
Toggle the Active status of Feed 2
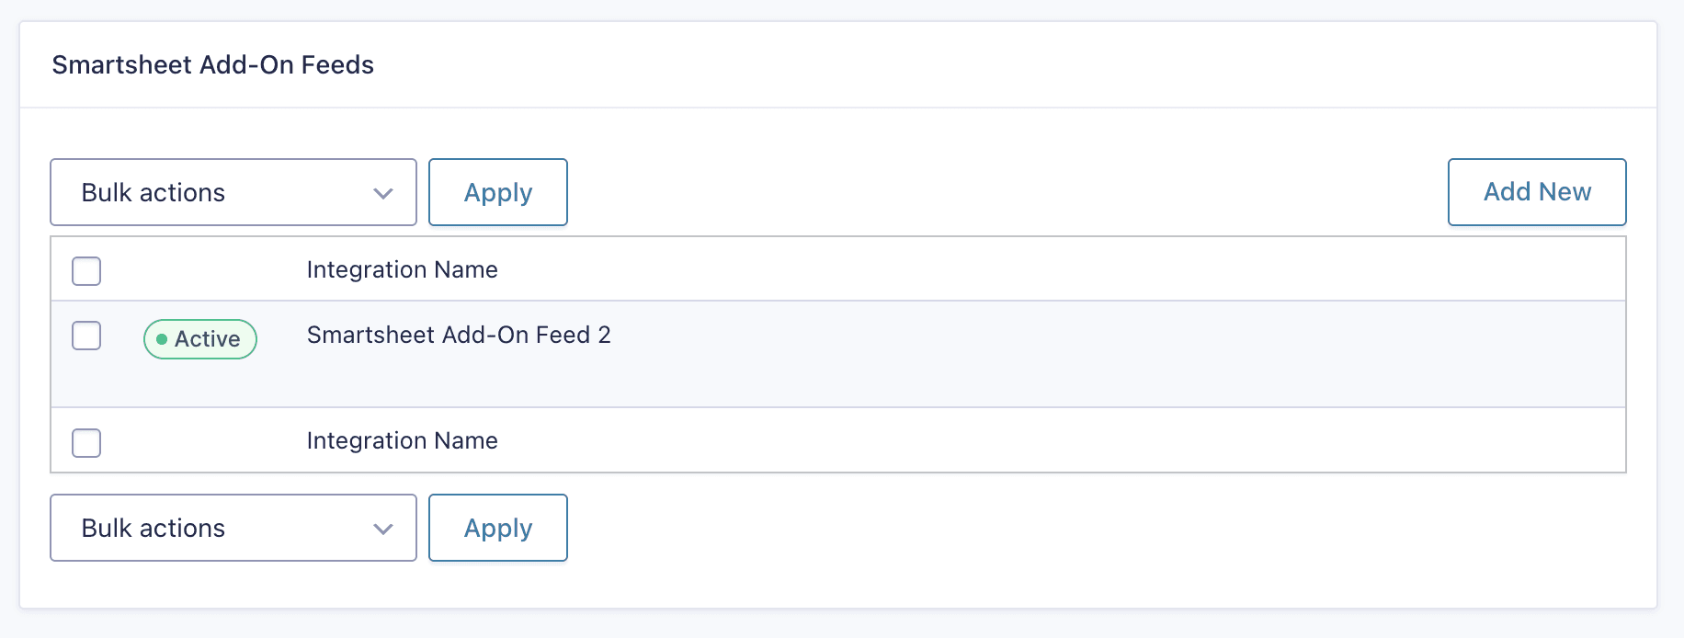(200, 339)
